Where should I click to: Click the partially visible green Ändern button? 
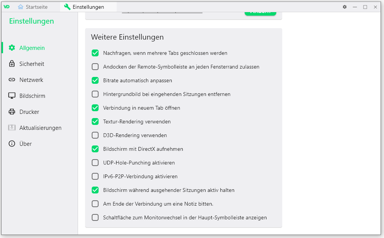[260, 13]
